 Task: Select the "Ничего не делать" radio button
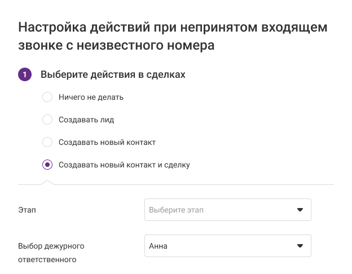48,97
